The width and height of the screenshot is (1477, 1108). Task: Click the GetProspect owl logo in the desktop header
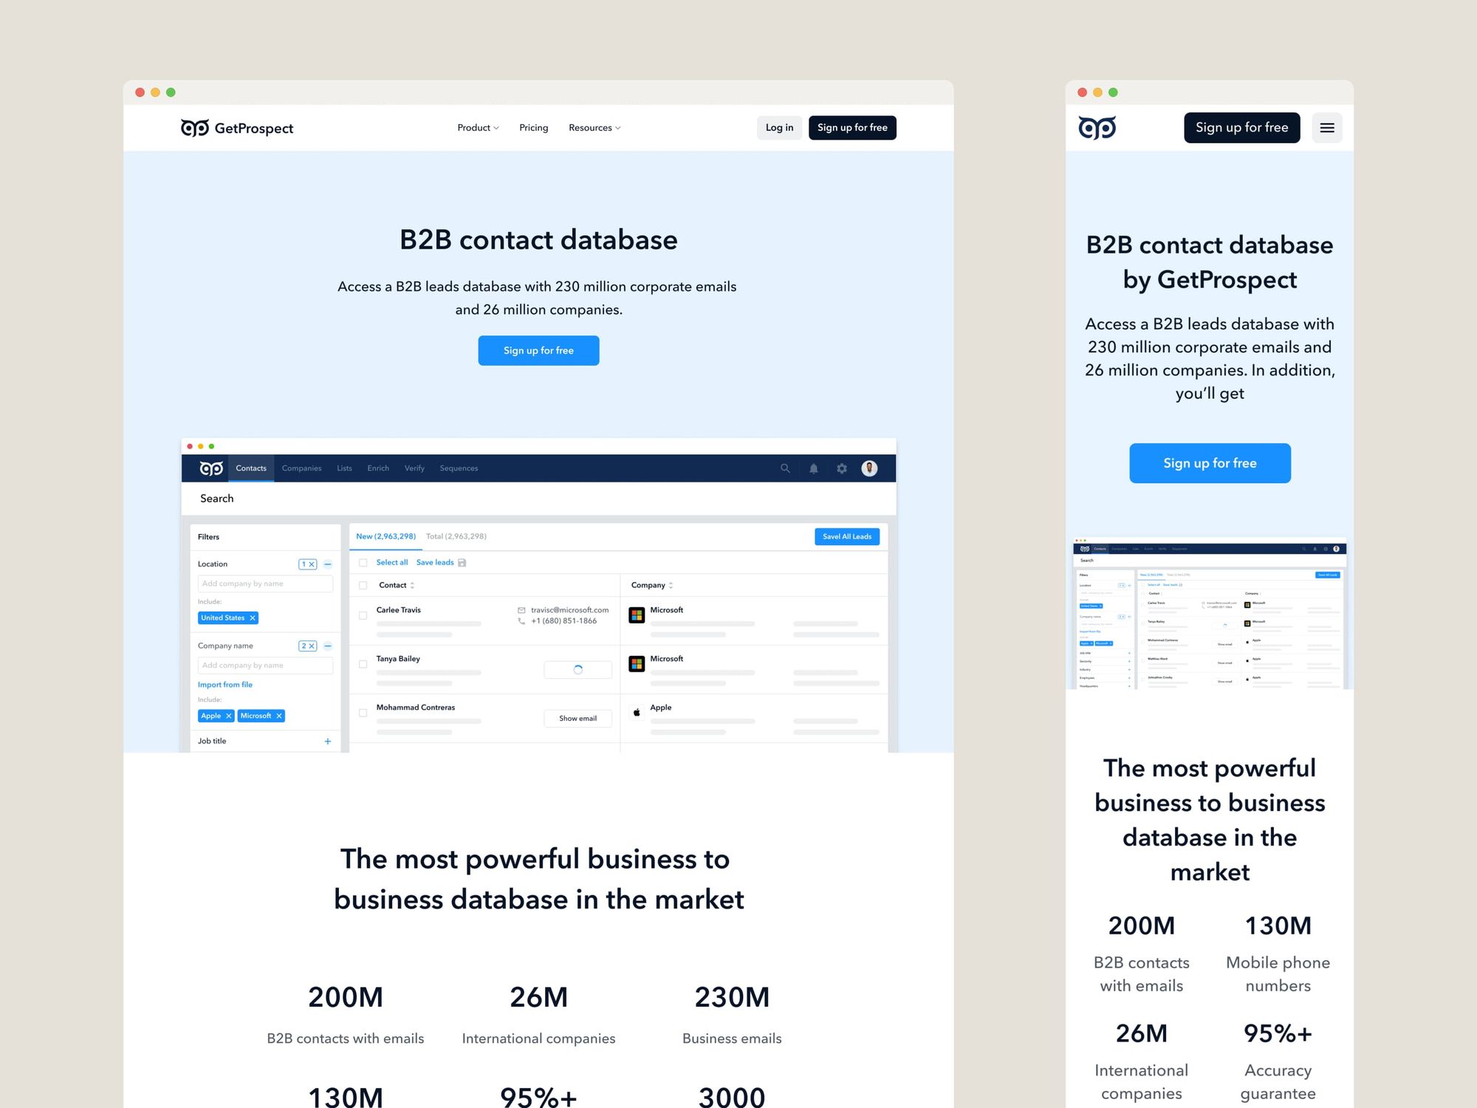point(195,128)
